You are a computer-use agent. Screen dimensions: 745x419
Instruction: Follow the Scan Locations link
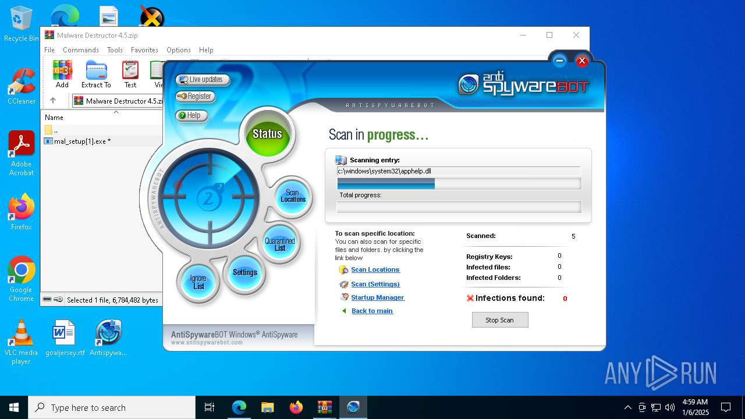[x=375, y=269]
